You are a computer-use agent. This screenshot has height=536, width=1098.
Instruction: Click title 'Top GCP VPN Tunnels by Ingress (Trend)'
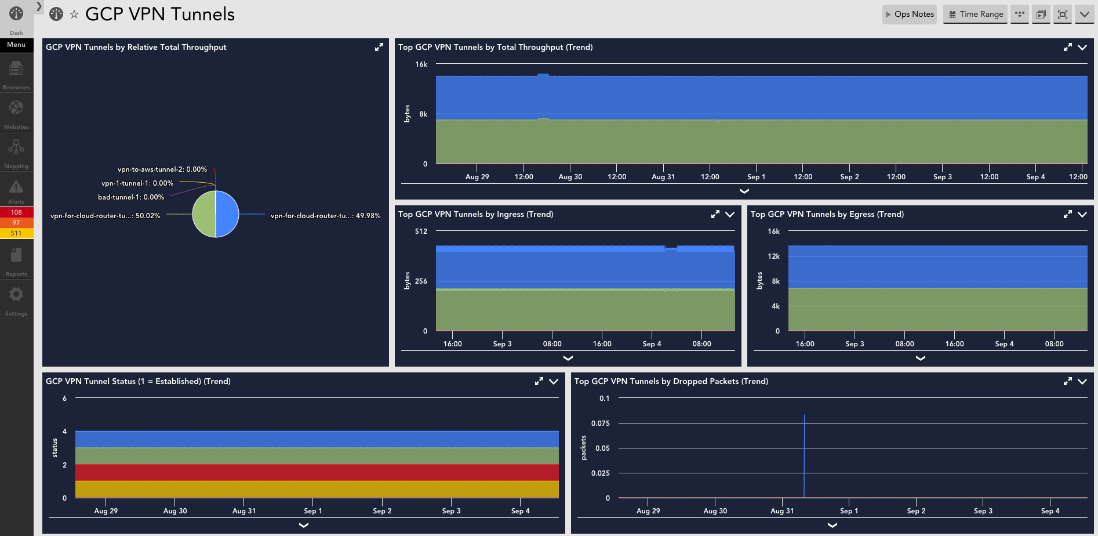(476, 215)
